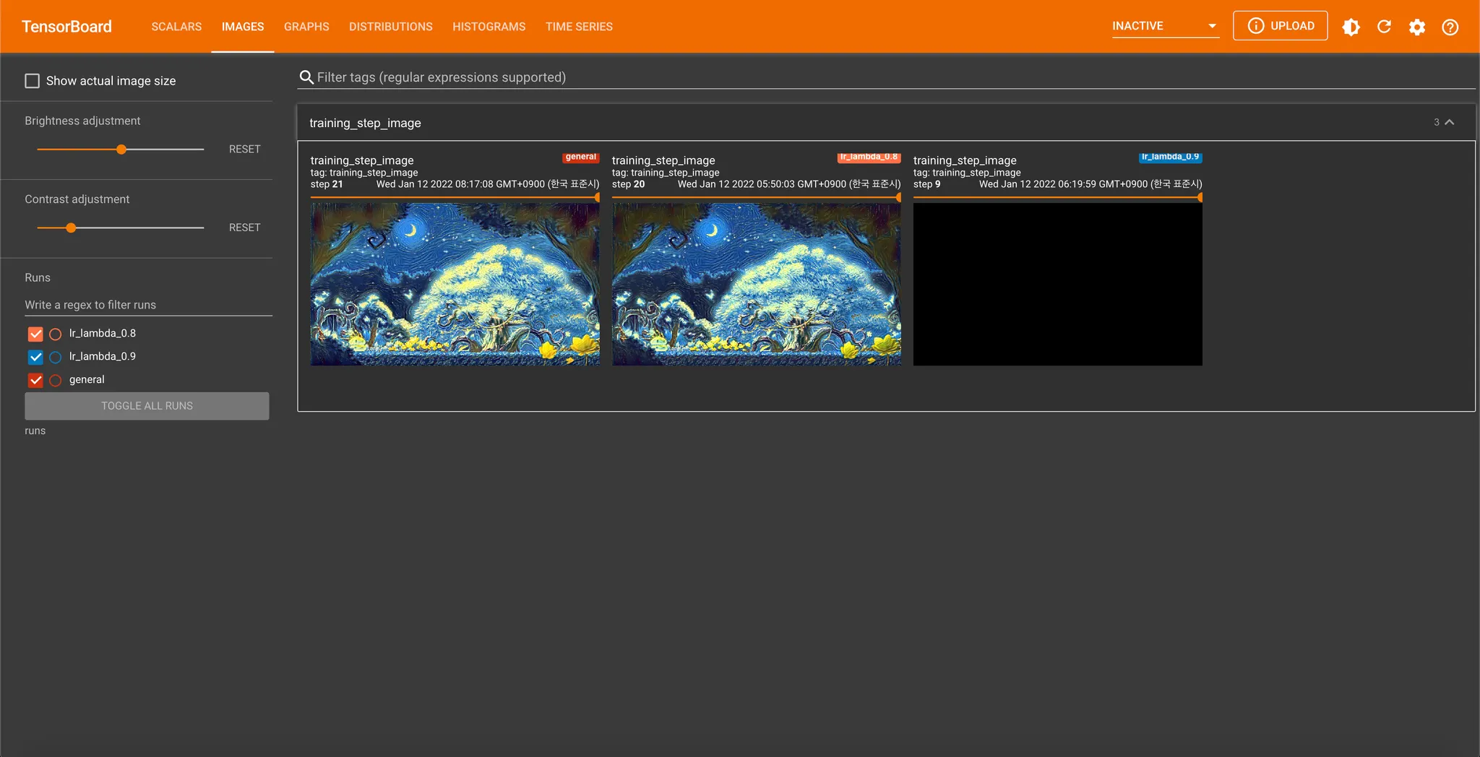The image size is (1480, 757).
Task: Click the contrast adjustment slider handle
Action: tap(71, 228)
